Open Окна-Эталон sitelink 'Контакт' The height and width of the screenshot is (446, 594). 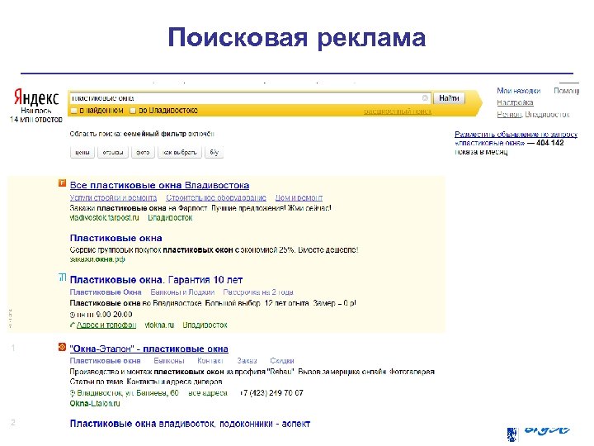click(x=210, y=361)
